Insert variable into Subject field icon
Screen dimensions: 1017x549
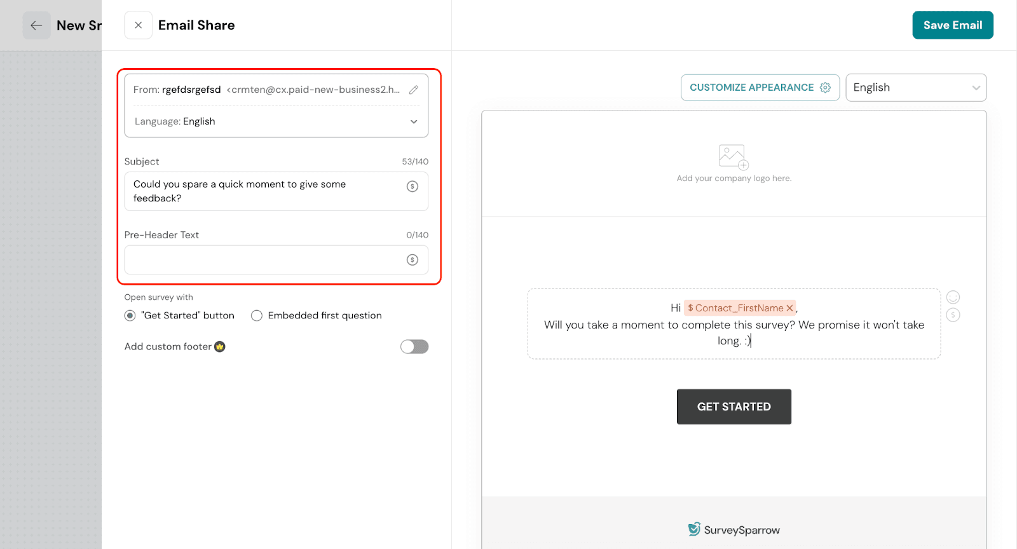[413, 186]
